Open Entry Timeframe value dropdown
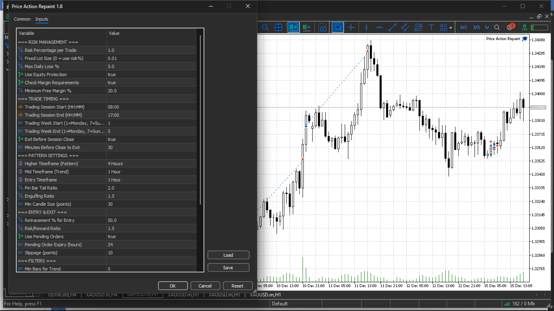This screenshot has width=554, height=311. [152, 180]
